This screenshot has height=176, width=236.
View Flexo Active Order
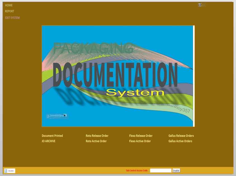tap(140, 141)
